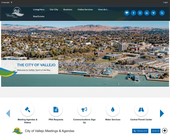
Task: Open the Business menu
Action: click(68, 10)
